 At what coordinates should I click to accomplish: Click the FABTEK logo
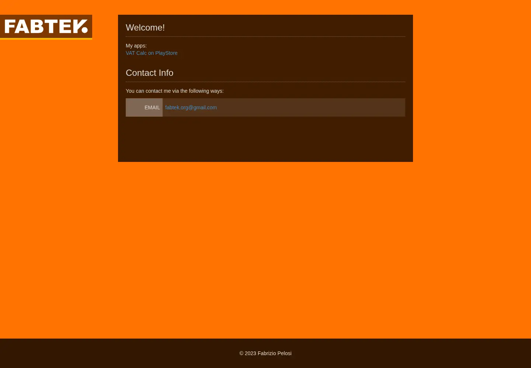(x=46, y=27)
